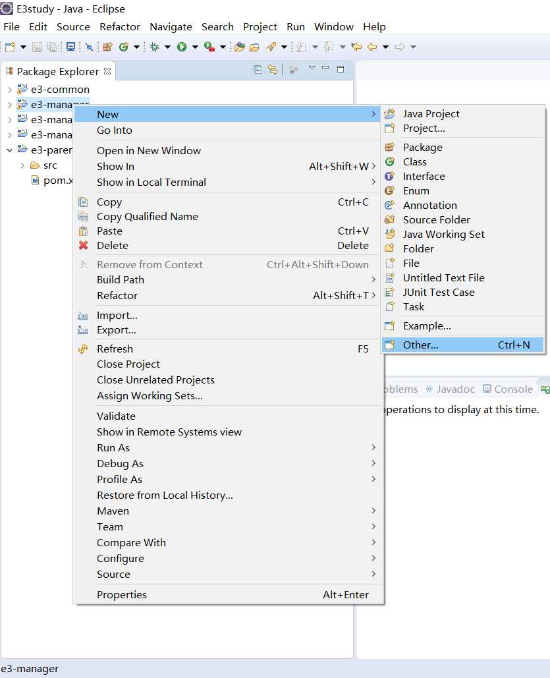Click the Back navigation arrow icon
The image size is (550, 678).
tap(372, 47)
